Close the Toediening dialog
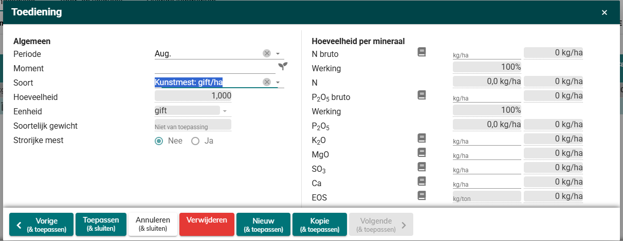 604,12
